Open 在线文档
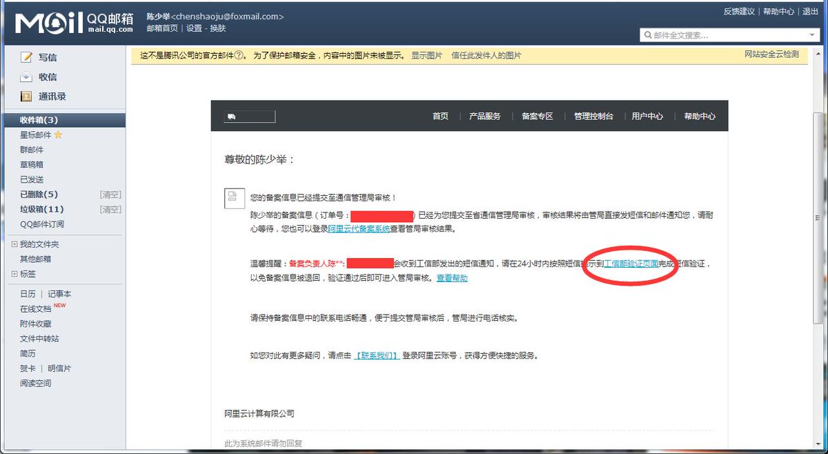 click(x=36, y=309)
